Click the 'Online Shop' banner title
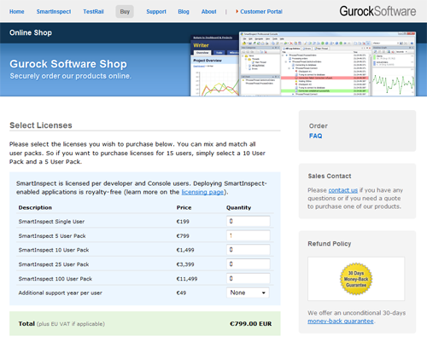Image resolution: width=427 pixels, height=342 pixels. pyautogui.click(x=31, y=32)
